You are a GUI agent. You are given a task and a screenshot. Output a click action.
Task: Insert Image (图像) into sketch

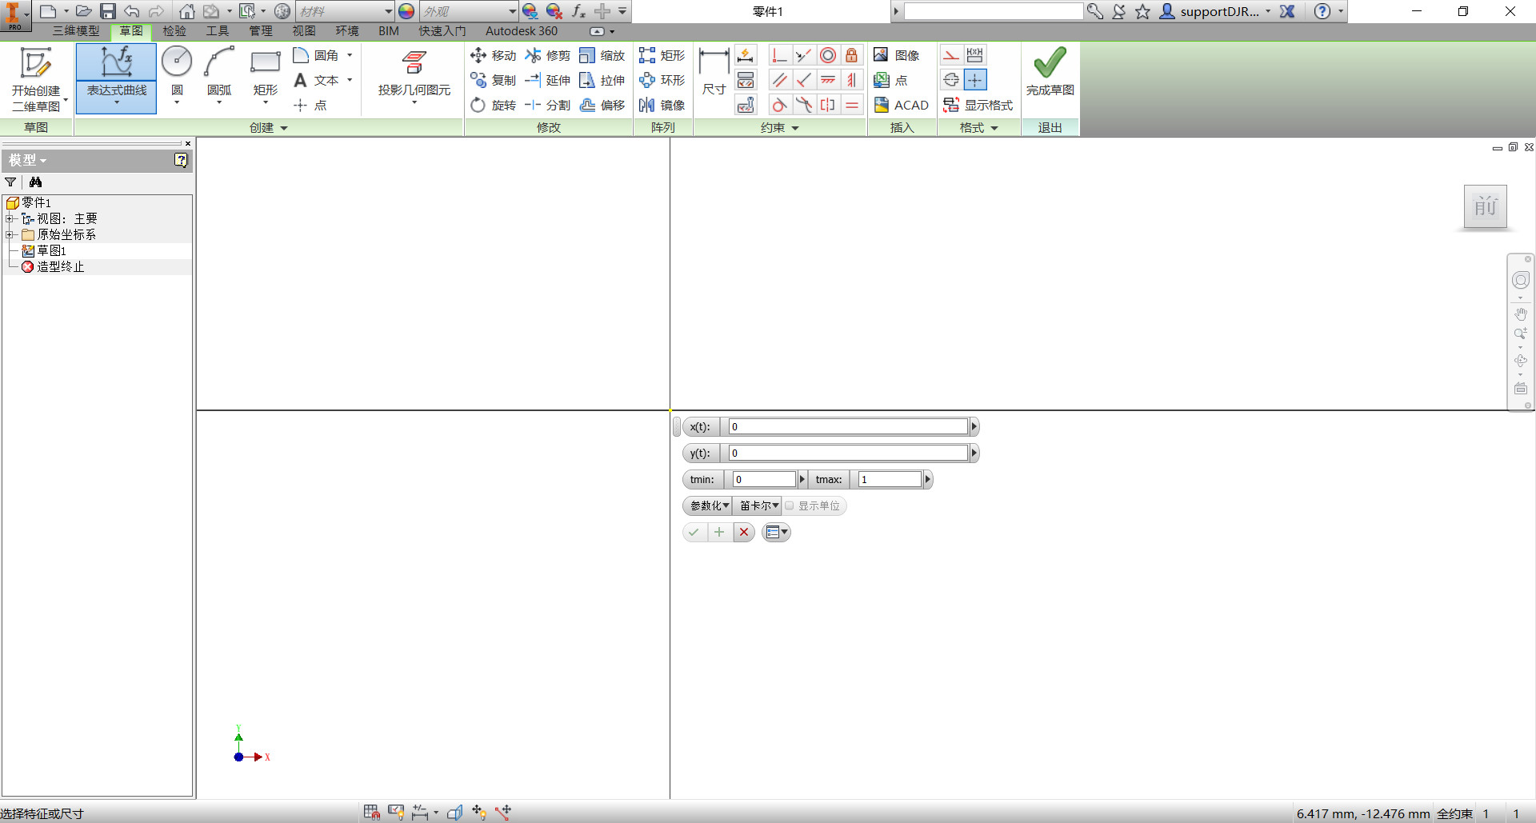pyautogui.click(x=897, y=55)
